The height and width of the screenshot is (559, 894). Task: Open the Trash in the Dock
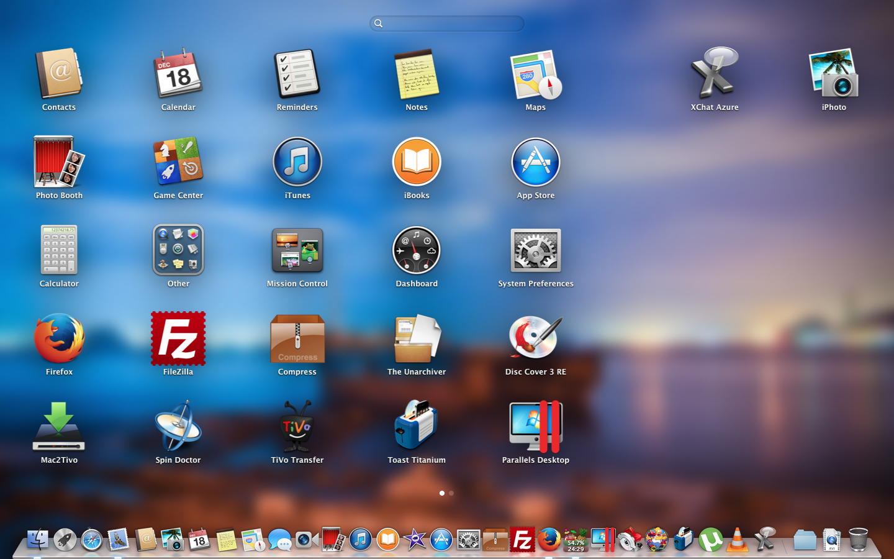(858, 539)
